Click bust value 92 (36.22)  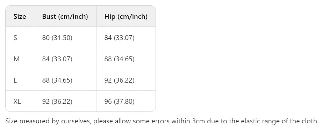57,101
